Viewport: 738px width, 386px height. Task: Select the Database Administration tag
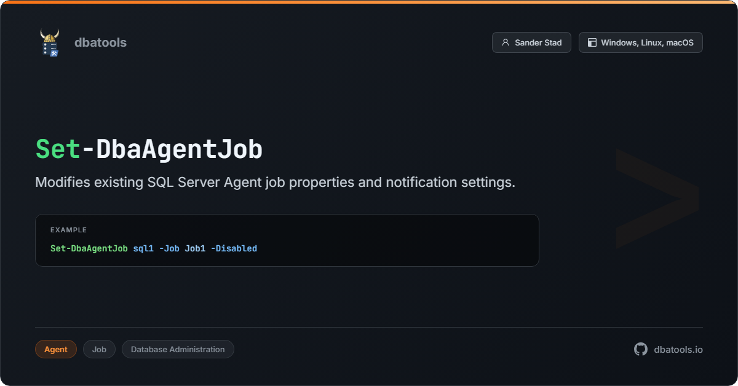point(178,349)
